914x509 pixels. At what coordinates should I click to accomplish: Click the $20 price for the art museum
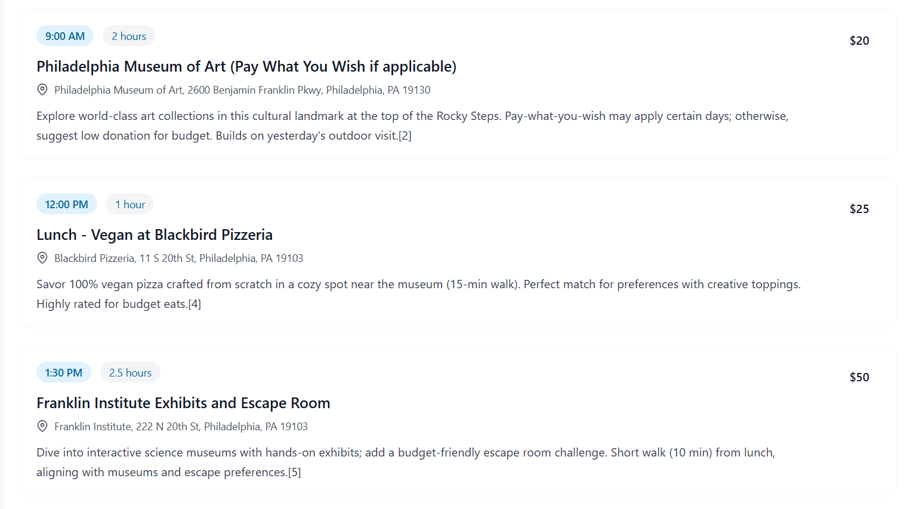point(859,41)
